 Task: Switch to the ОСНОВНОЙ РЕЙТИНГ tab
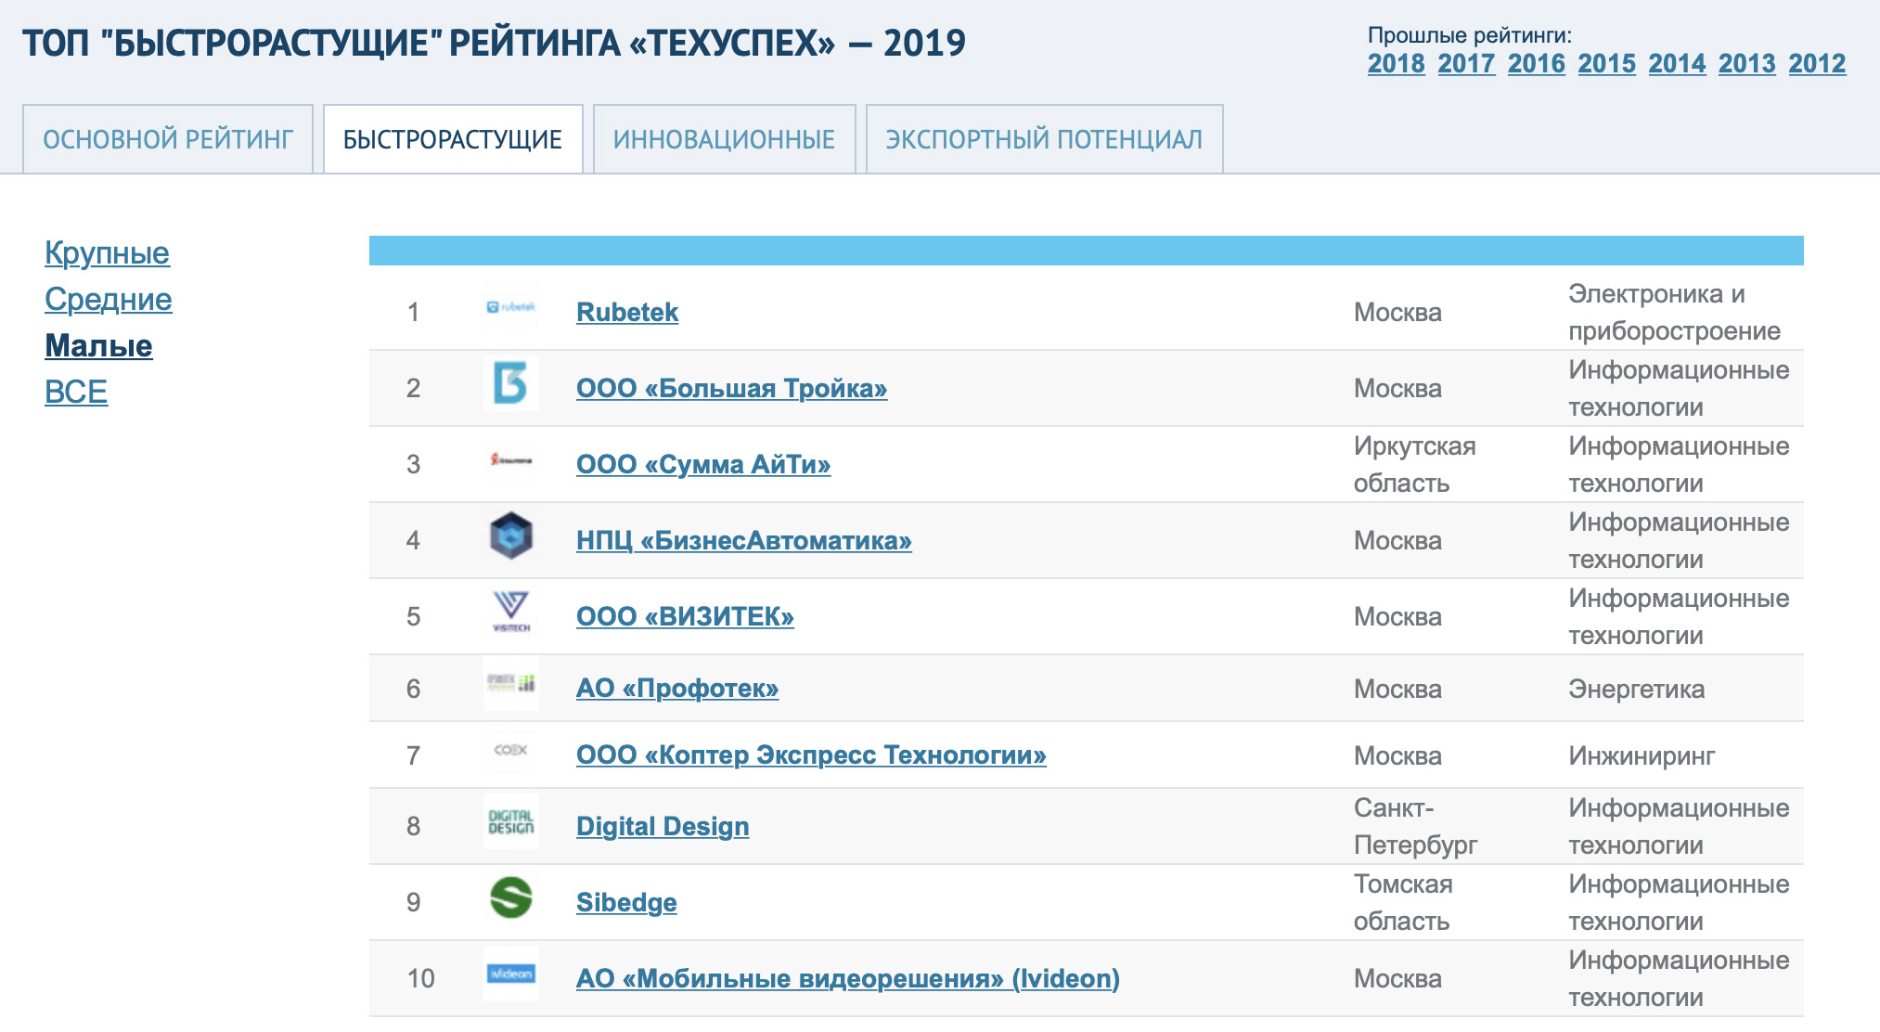(168, 139)
